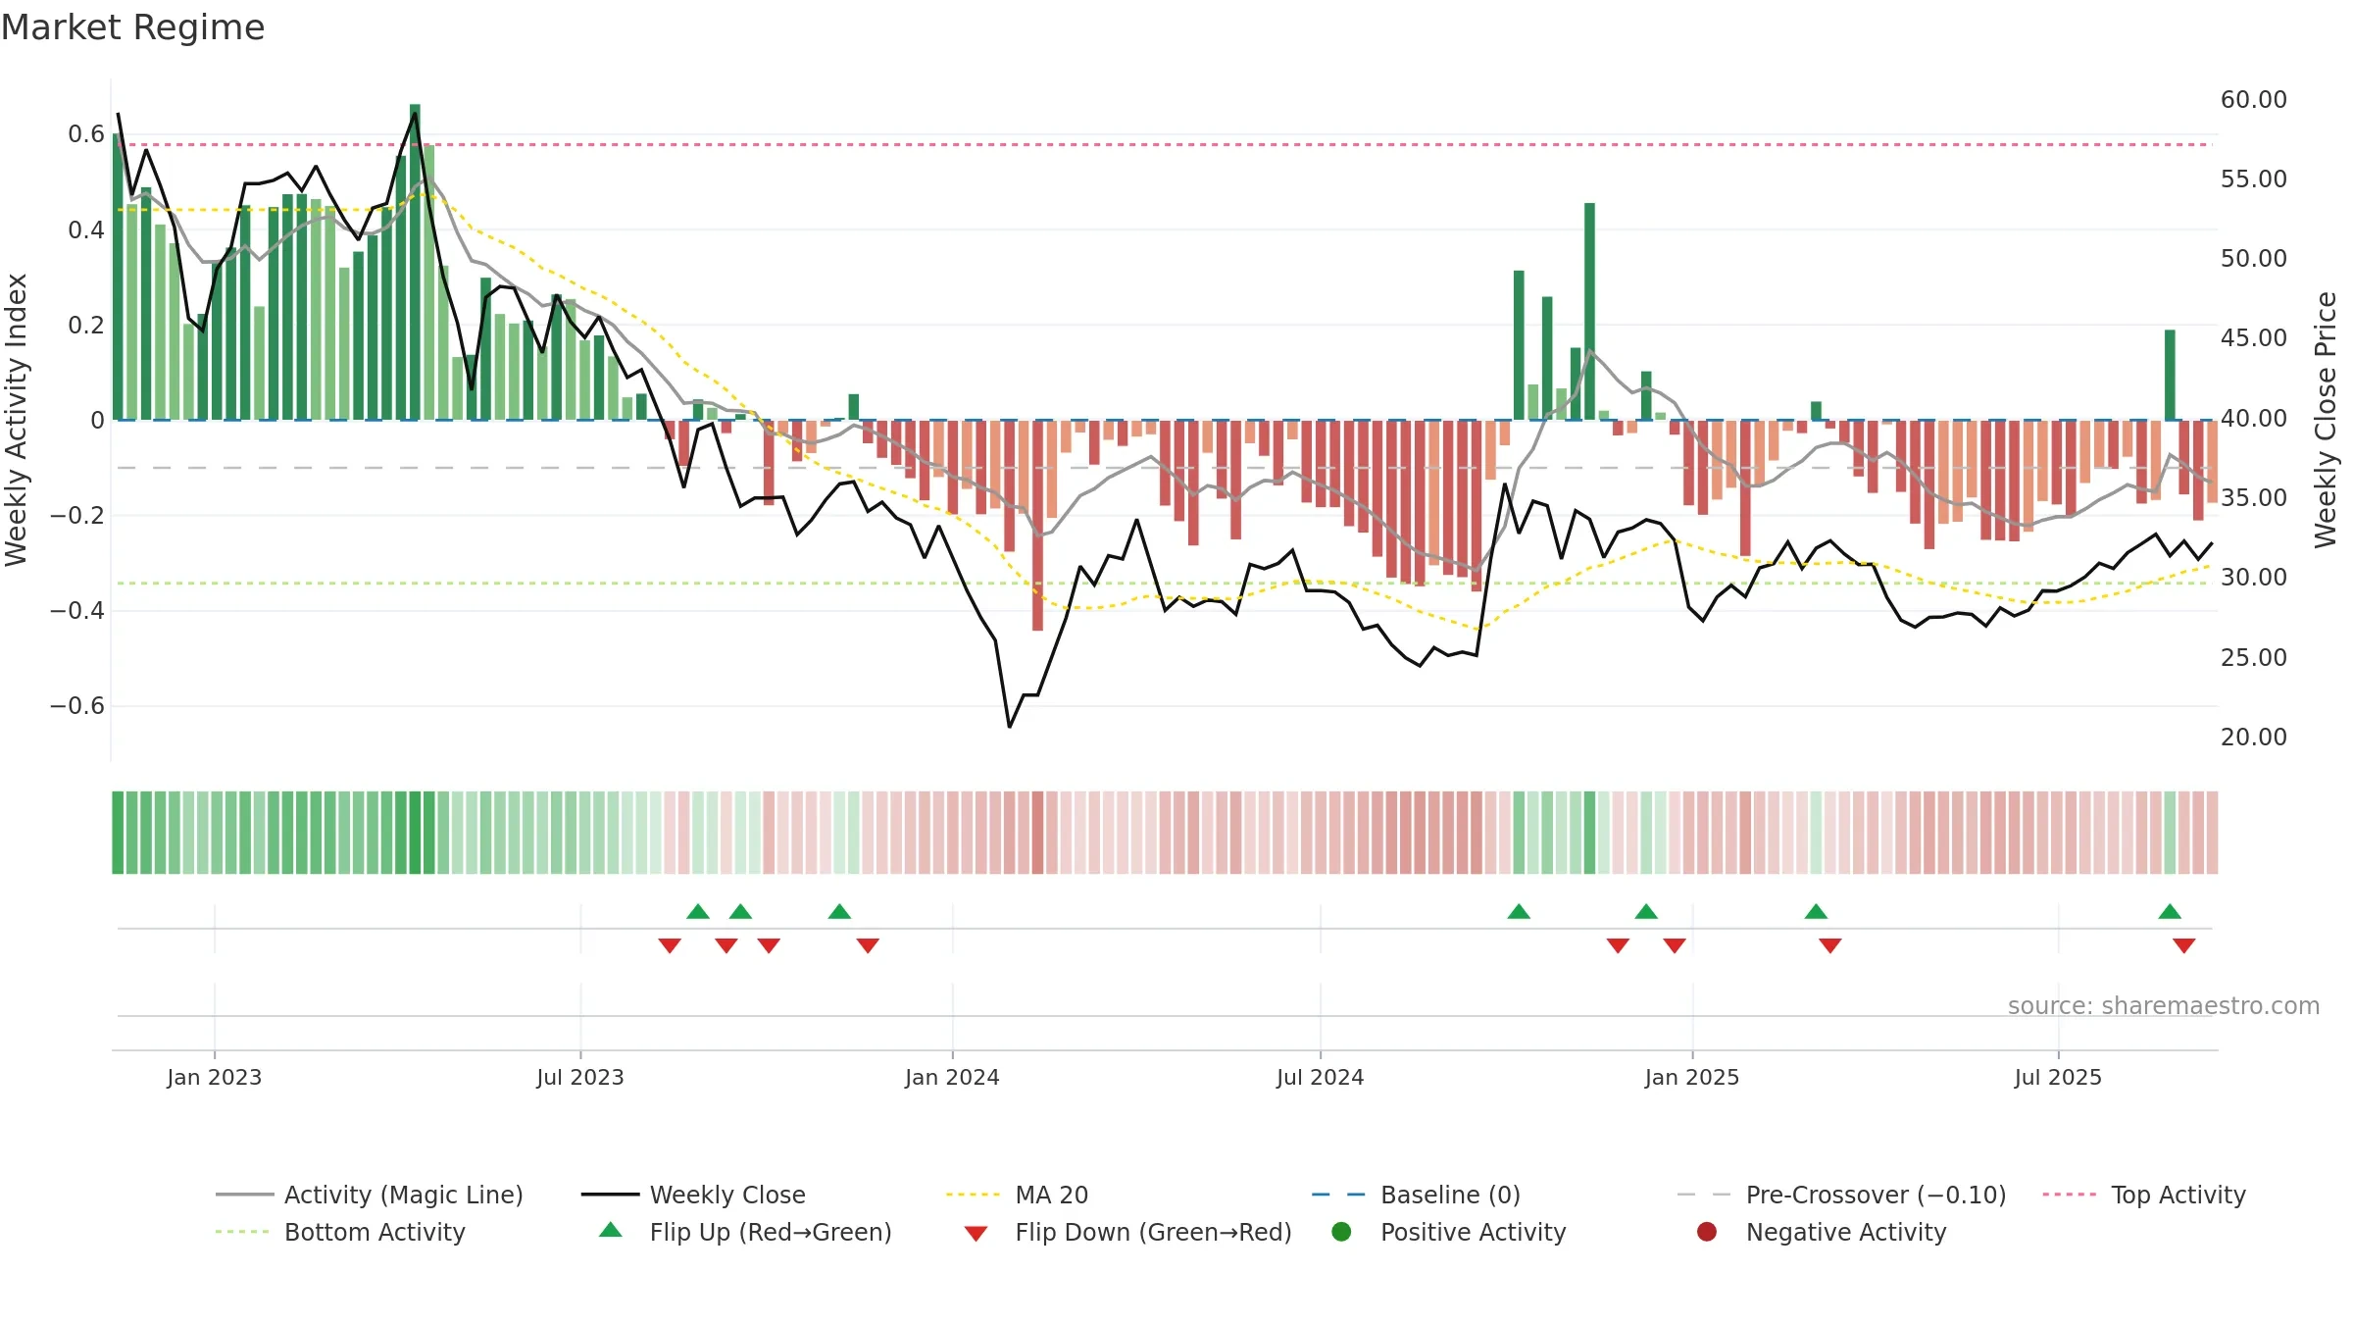The width and height of the screenshot is (2353, 1324).
Task: Click the 60.00 price axis tick
Action: (2254, 99)
